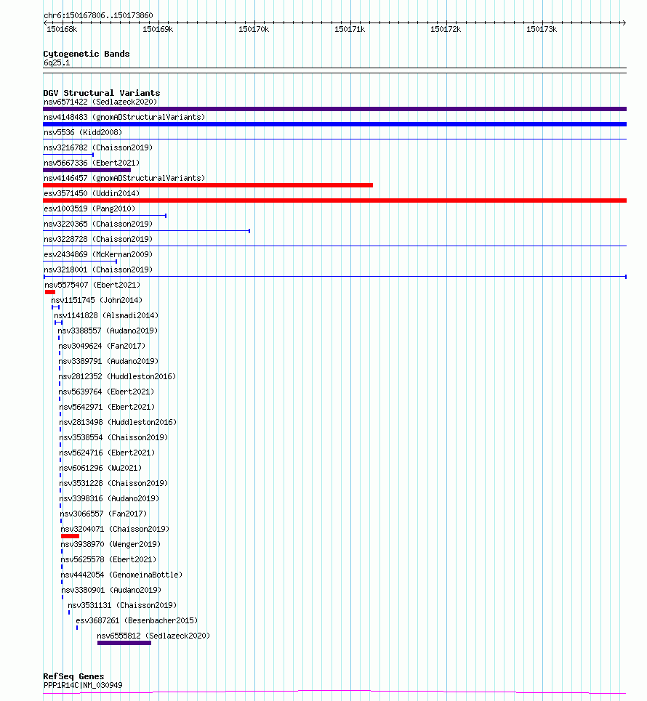Click the right arrow of coordinate ruler
The image size is (647, 701).
point(624,23)
